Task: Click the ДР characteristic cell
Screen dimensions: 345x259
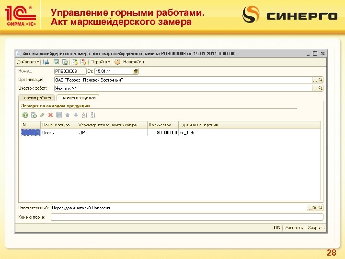Action: (112, 132)
